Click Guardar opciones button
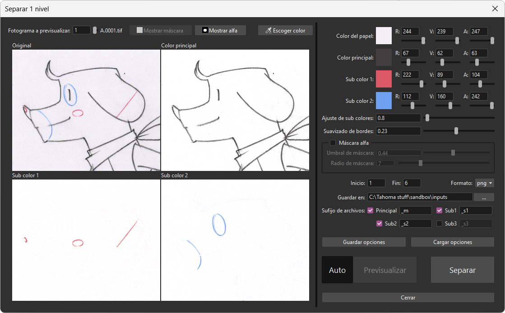The width and height of the screenshot is (505, 313). pyautogui.click(x=364, y=242)
